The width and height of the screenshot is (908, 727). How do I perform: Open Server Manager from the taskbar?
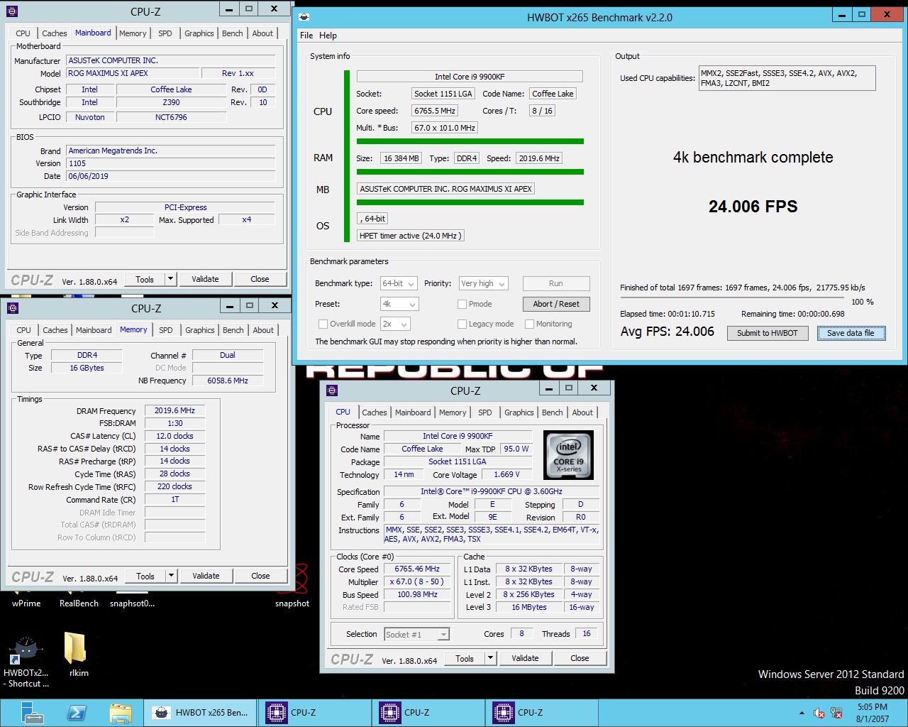tap(31, 713)
